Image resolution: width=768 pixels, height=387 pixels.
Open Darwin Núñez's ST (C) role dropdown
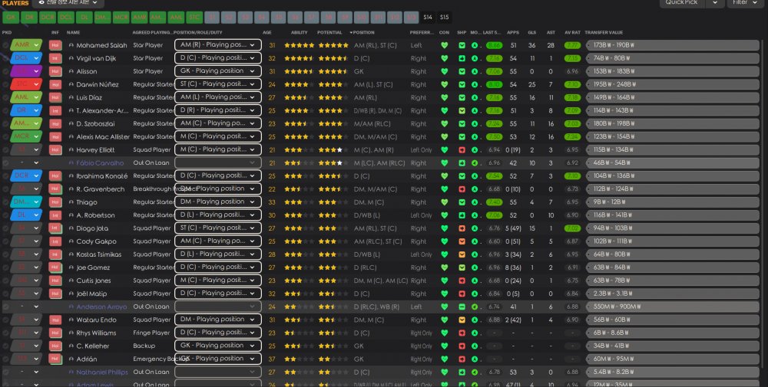217,84
